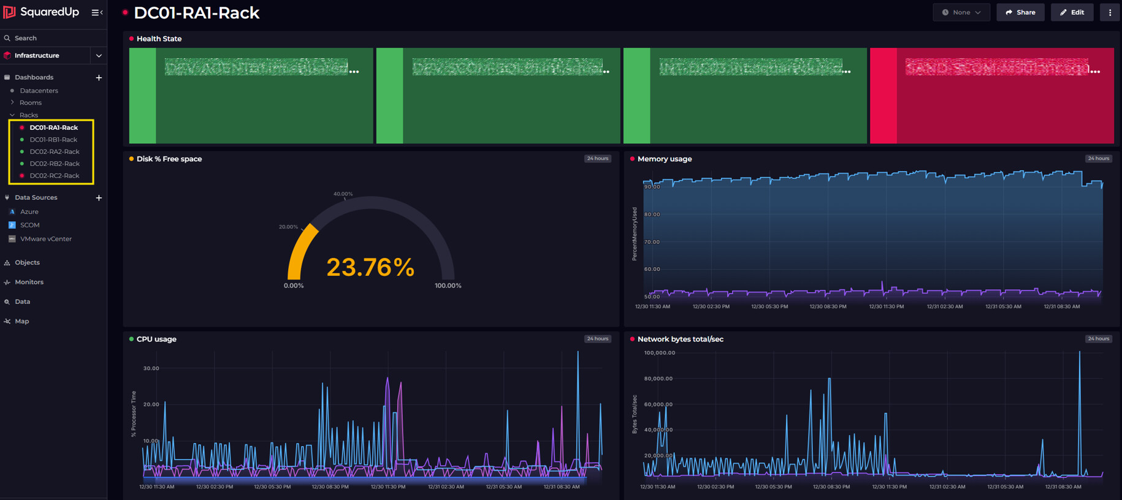Open the VMware vCenter data source
Screen dimensions: 1122x500
(45, 239)
